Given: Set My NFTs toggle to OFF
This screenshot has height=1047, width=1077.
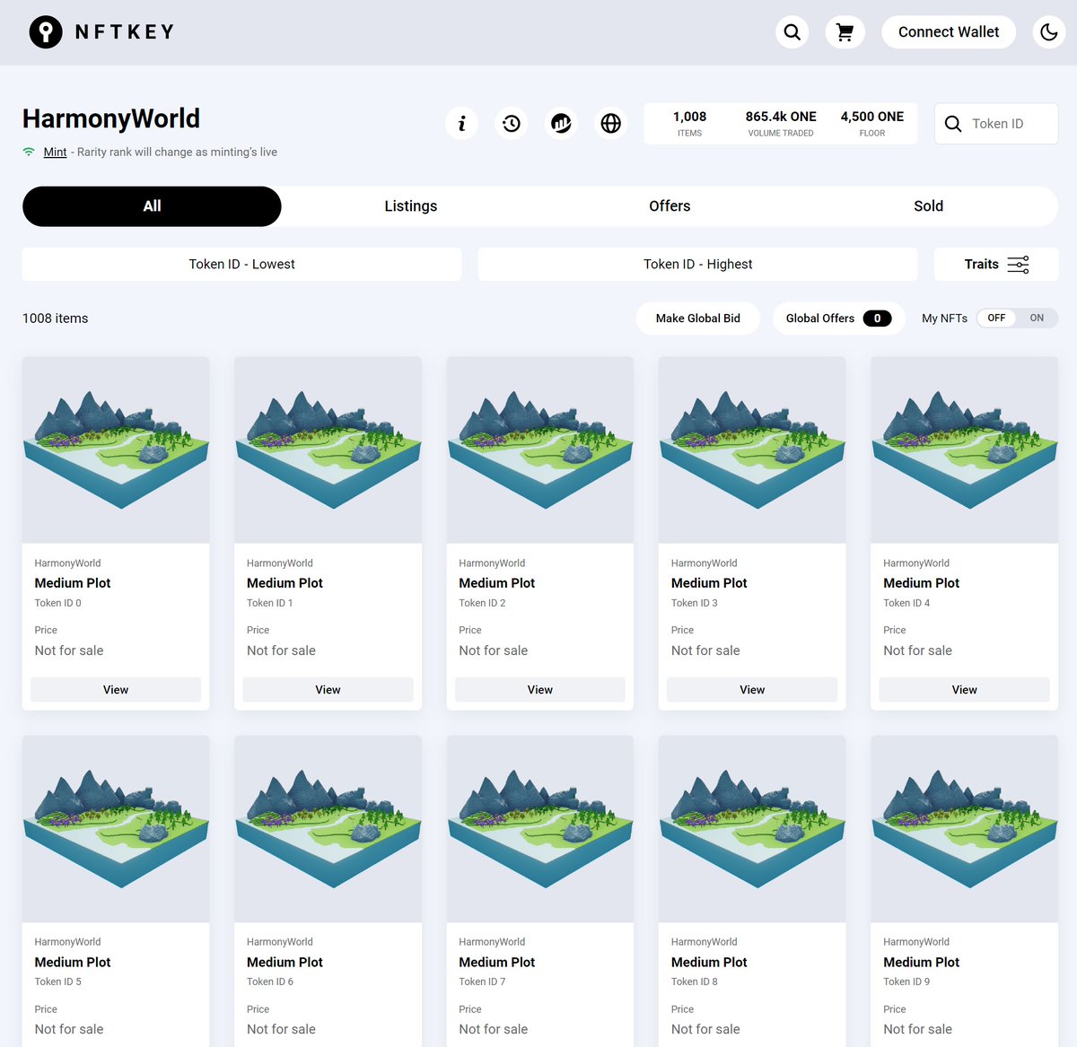Looking at the screenshot, I should (996, 318).
